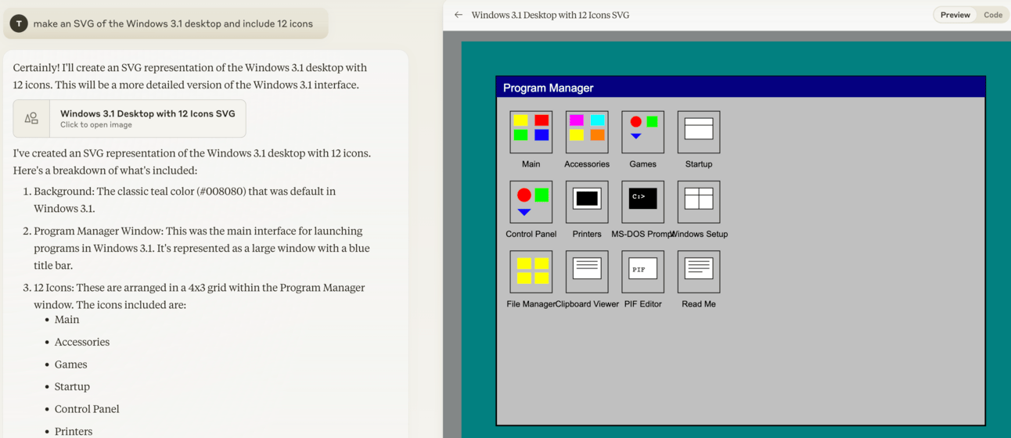This screenshot has height=438, width=1011.
Task: Click the Main program group icon
Action: click(531, 131)
